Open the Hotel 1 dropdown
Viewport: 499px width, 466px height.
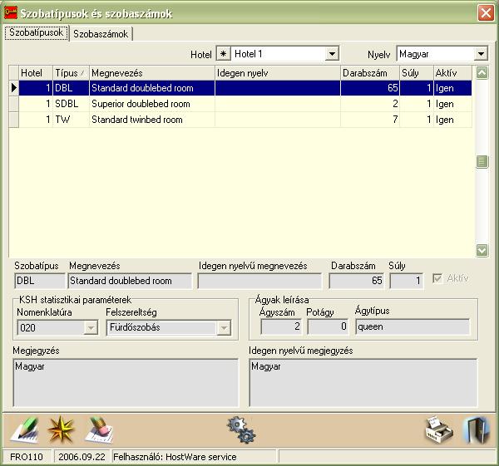(x=332, y=54)
